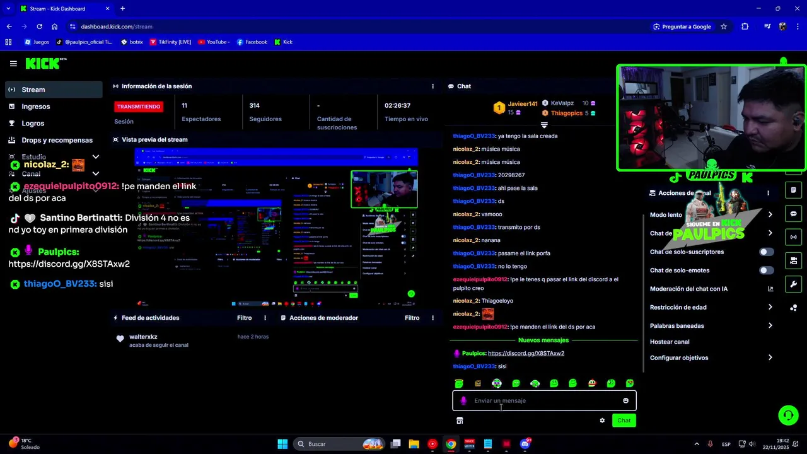The image size is (807, 454).
Task: Open the Filtro dropdown in Feed de actividades
Action: [x=245, y=318]
